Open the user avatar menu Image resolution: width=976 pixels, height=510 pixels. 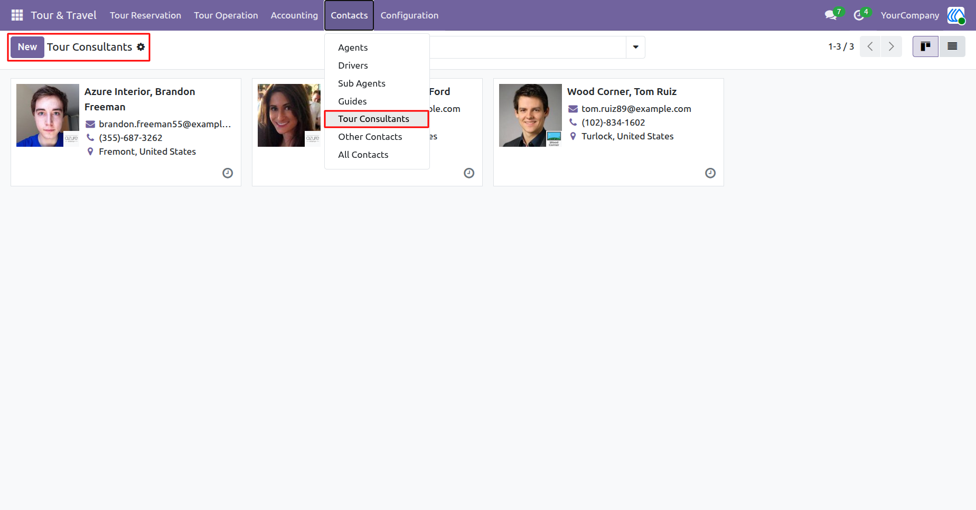(956, 15)
